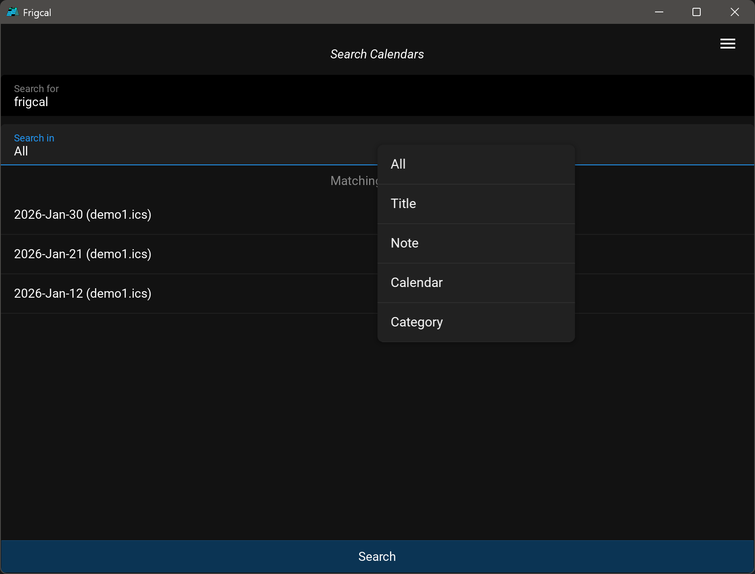Open the hamburger menu
The image size is (755, 574).
pyautogui.click(x=727, y=44)
